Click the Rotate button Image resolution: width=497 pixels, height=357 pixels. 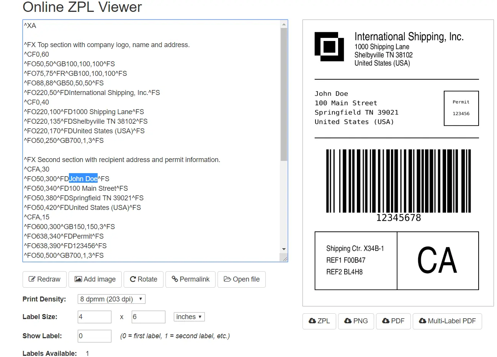(144, 279)
